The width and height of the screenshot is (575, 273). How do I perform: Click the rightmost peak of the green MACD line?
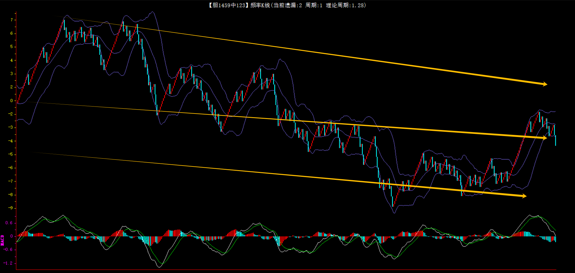click(537, 217)
